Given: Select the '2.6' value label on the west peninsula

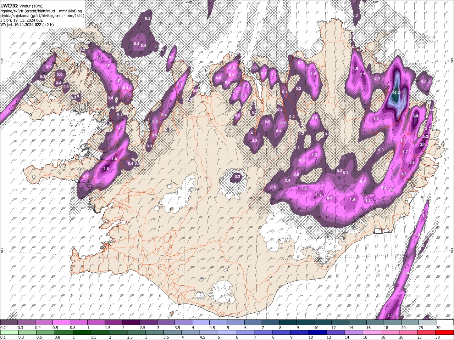Looking at the screenshot, I should pyautogui.click(x=106, y=169).
